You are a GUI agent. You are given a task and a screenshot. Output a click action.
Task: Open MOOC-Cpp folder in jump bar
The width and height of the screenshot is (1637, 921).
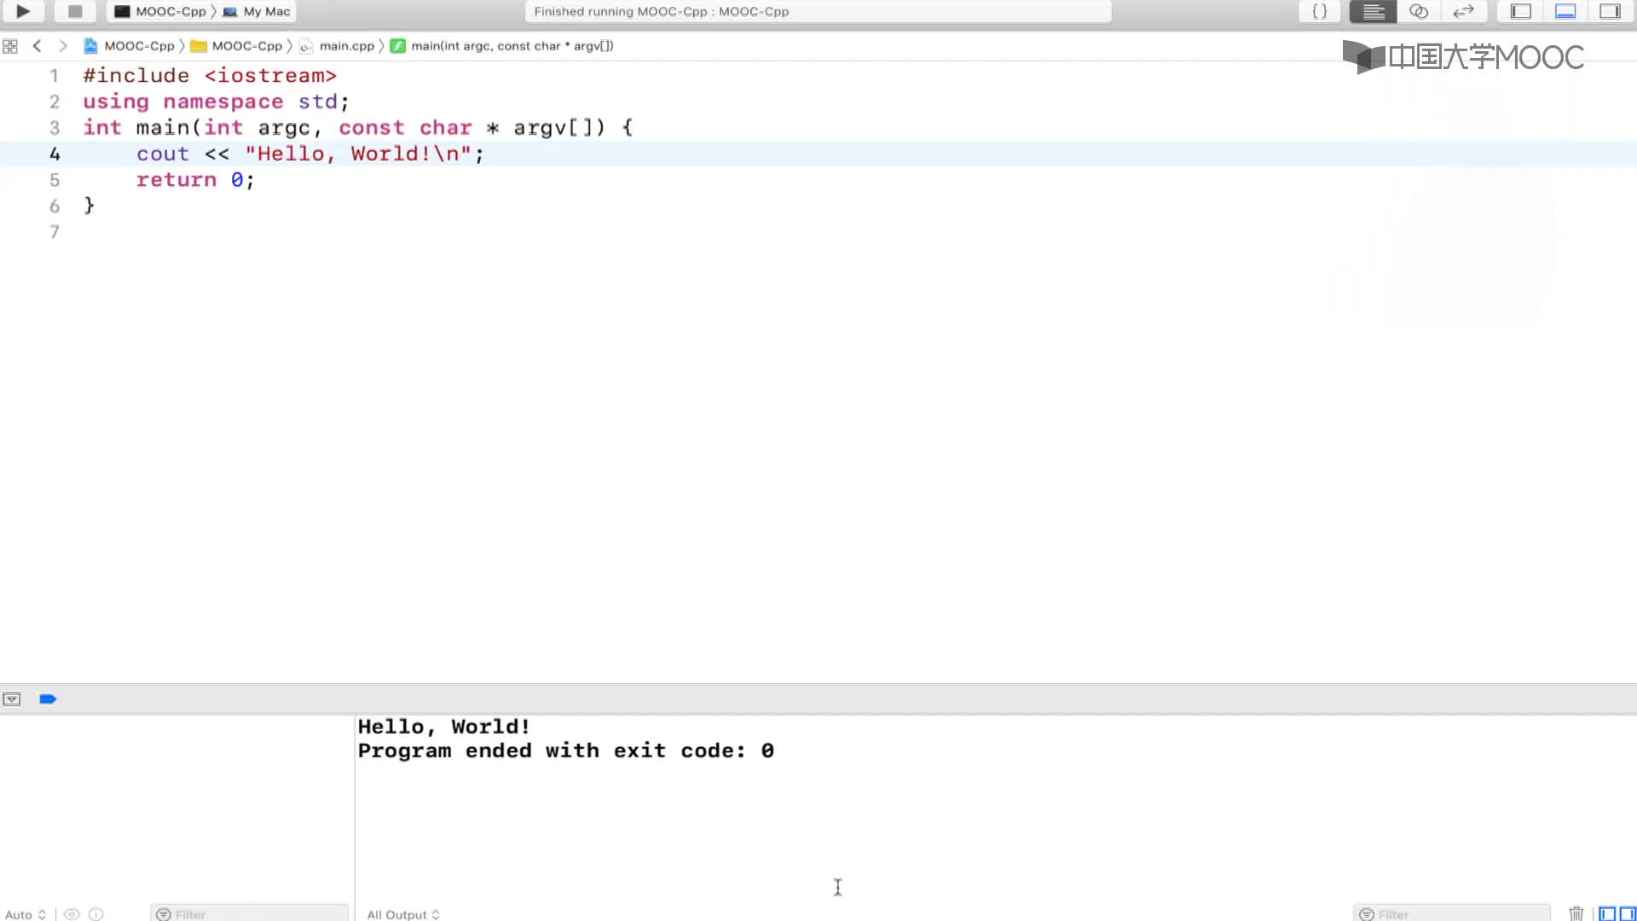pos(236,46)
